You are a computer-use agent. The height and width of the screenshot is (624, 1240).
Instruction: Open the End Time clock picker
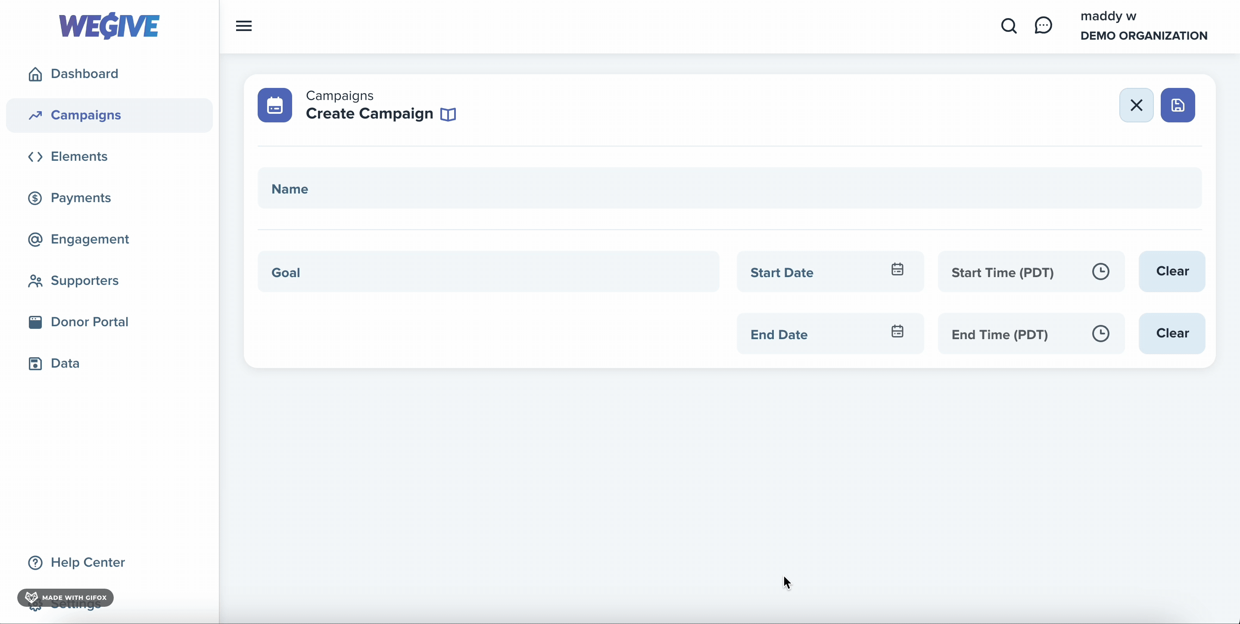(x=1100, y=334)
